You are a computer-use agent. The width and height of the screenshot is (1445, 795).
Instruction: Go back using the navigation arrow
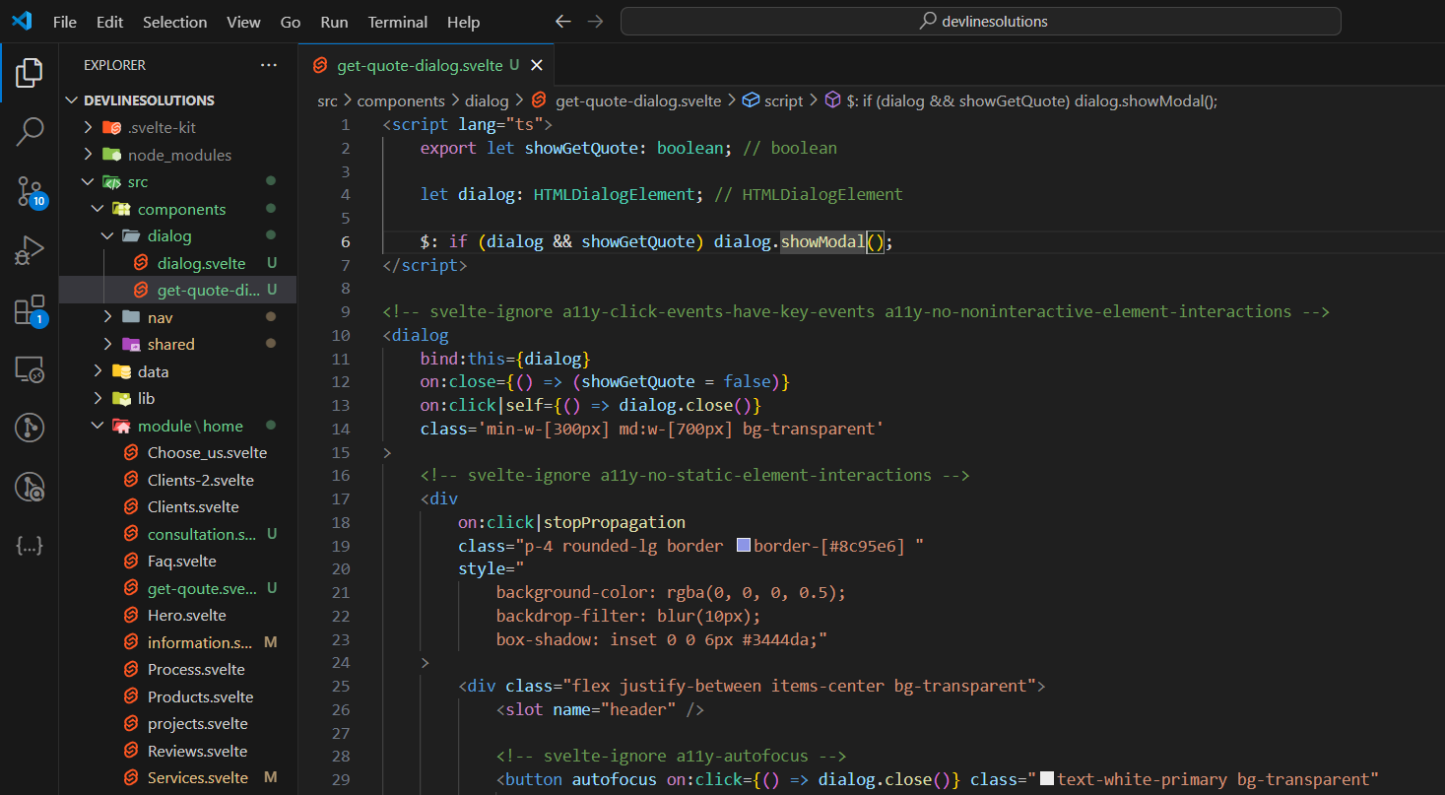tap(562, 22)
